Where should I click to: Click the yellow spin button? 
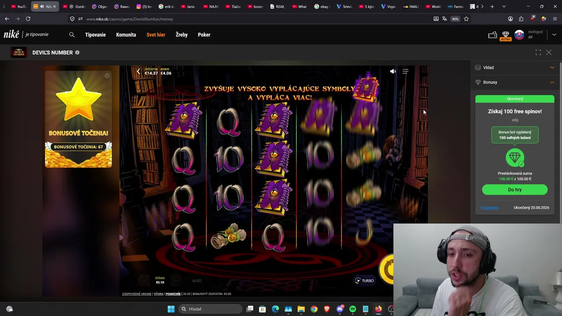(x=387, y=269)
